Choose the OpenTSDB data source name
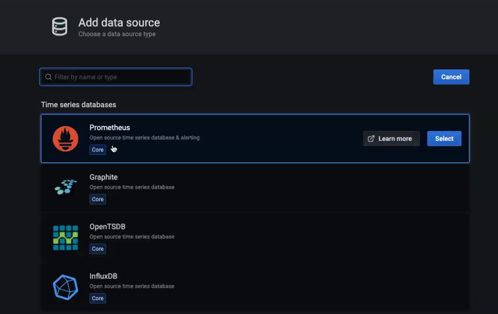Screen dimensions: 498x314 pyautogui.click(x=107, y=227)
